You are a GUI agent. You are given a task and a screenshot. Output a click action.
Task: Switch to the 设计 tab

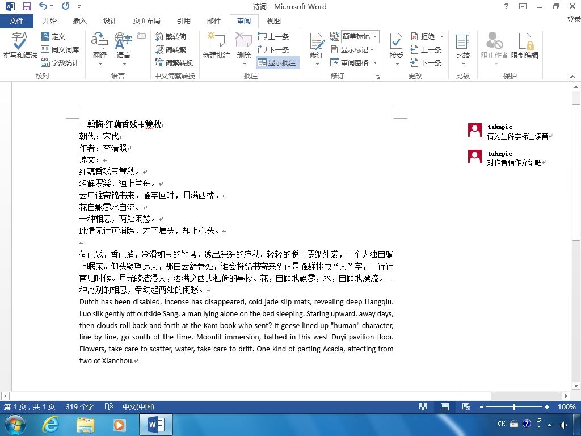(110, 21)
